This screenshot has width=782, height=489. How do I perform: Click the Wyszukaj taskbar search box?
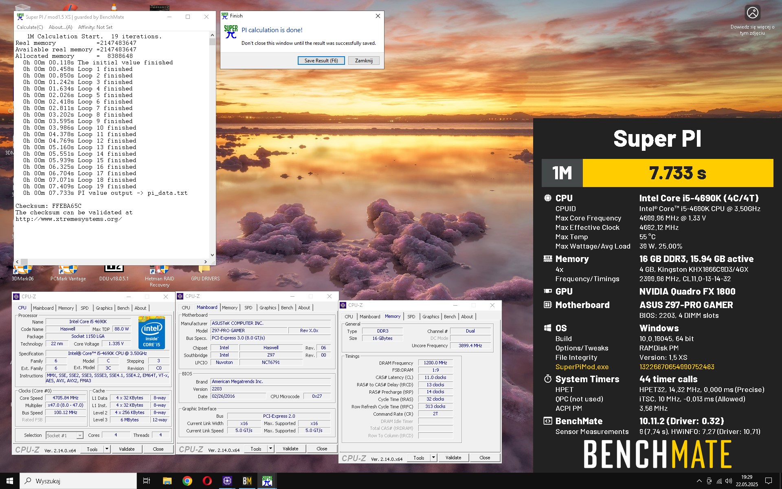78,481
